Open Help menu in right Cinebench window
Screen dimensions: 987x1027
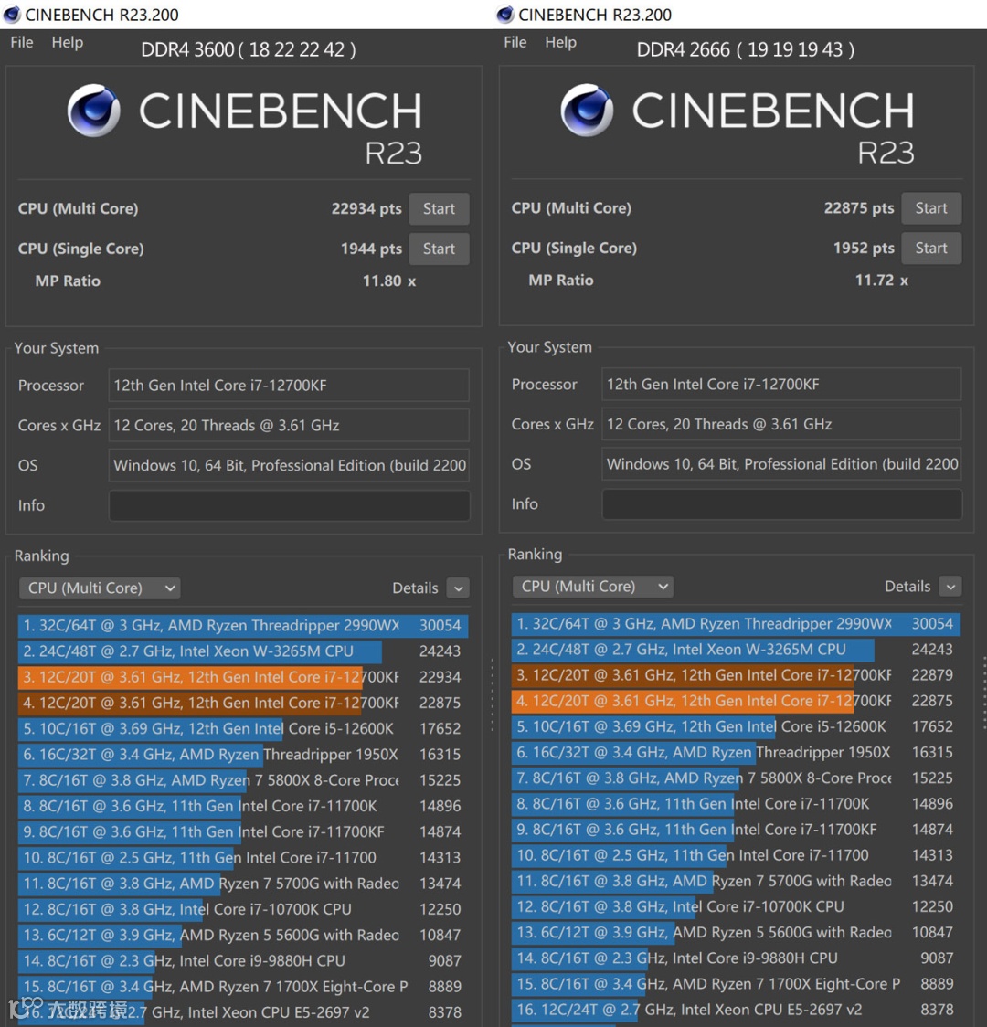(x=560, y=43)
